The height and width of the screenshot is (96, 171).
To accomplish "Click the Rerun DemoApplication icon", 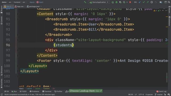I will (x=112, y=2).
